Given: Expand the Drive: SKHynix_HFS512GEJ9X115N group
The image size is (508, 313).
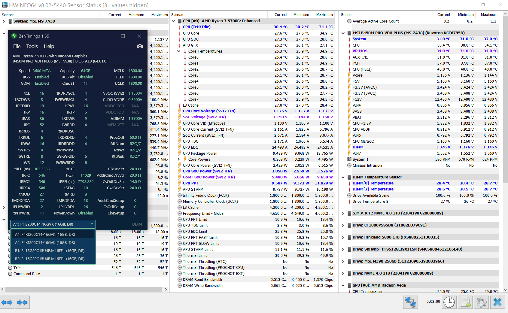Looking at the screenshot, I should pos(343,249).
